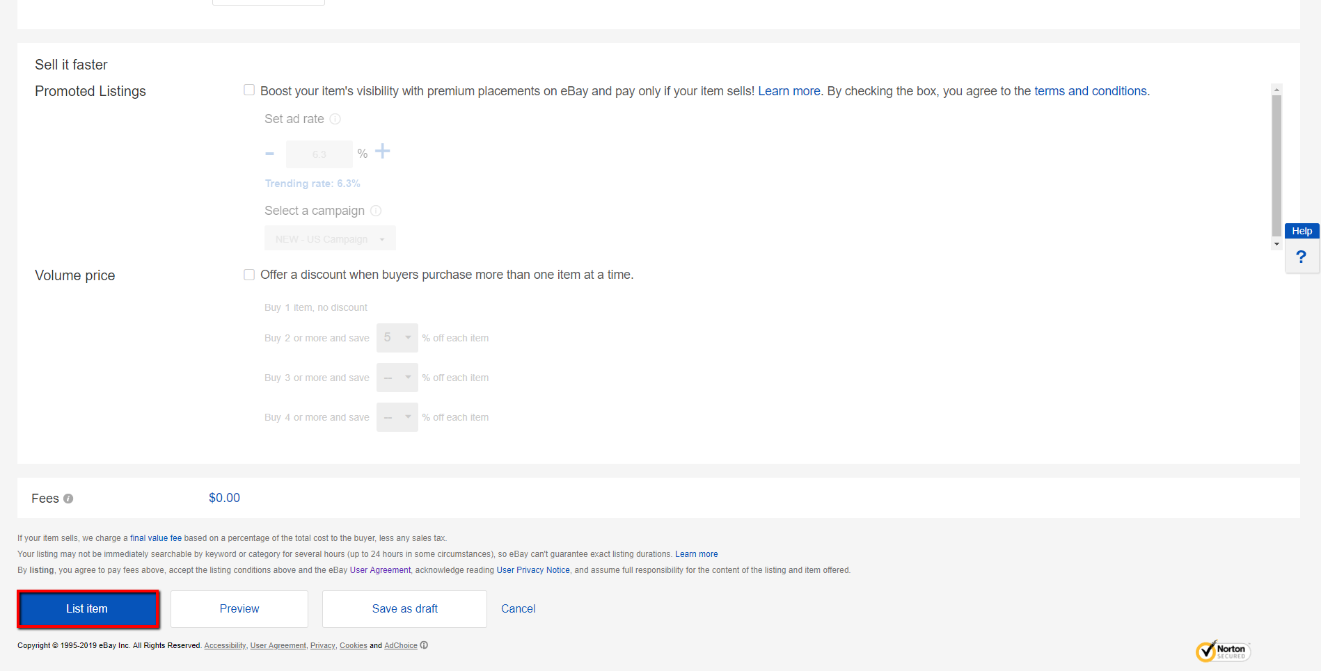1321x671 pixels.
Task: Click Save as draft button
Action: tap(404, 609)
